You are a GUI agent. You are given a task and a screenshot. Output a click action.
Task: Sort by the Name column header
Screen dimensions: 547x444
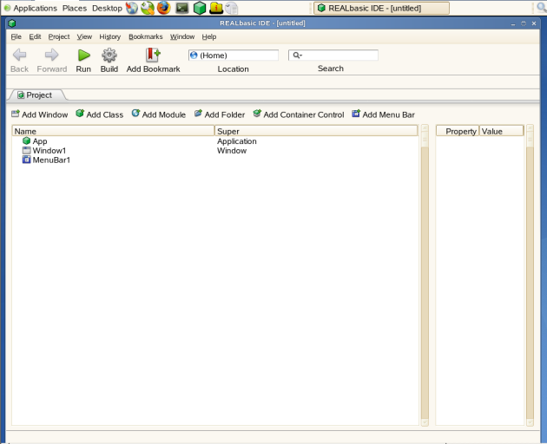[114, 131]
